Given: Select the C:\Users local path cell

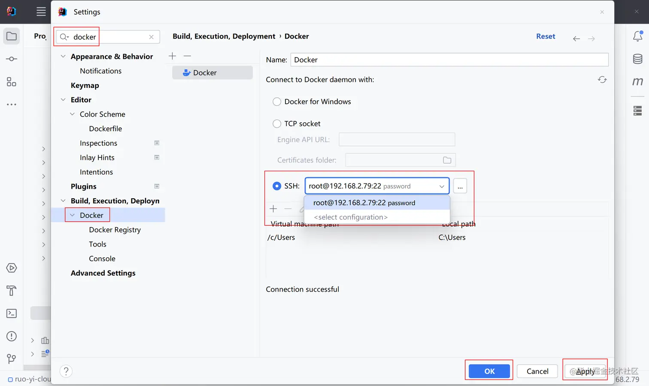Looking at the screenshot, I should [452, 237].
